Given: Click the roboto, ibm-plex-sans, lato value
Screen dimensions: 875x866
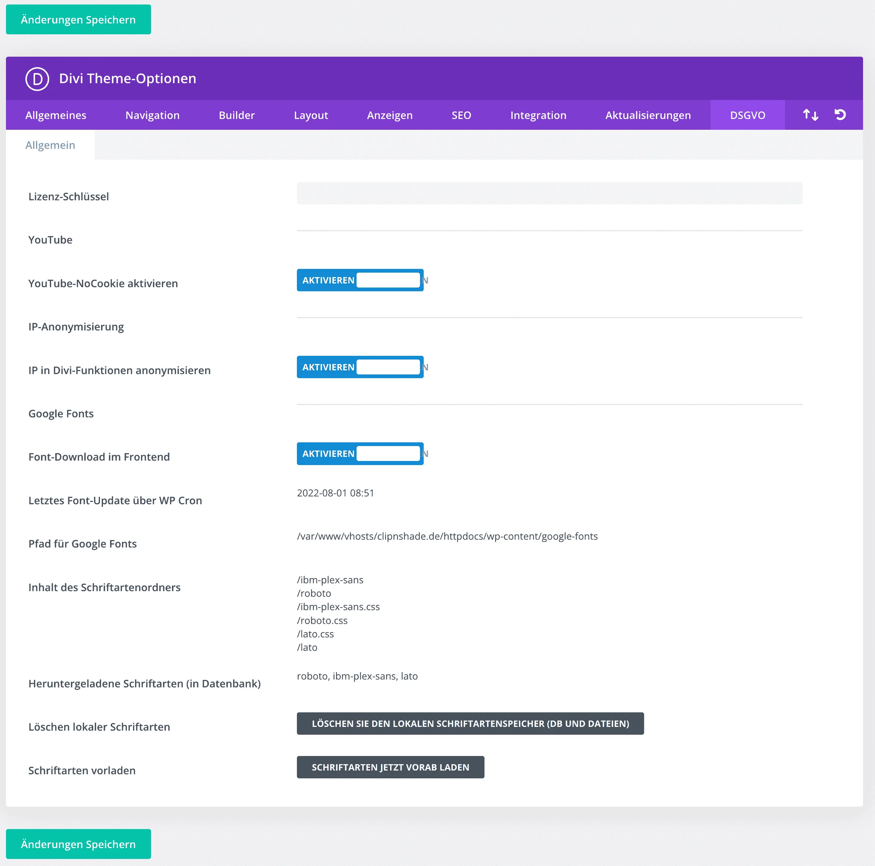Looking at the screenshot, I should click(357, 676).
